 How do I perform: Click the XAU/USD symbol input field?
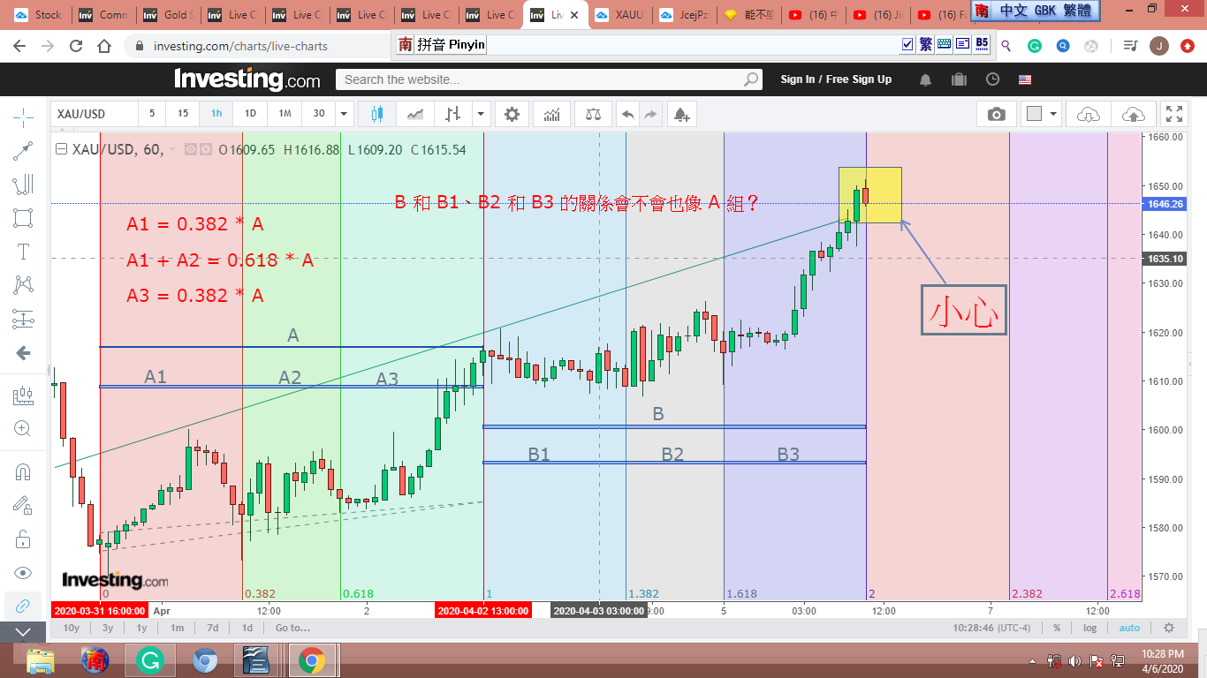coord(94,114)
